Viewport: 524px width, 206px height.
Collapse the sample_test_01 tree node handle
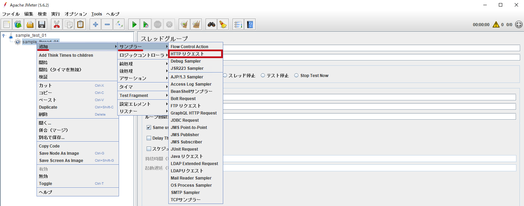(x=4, y=35)
